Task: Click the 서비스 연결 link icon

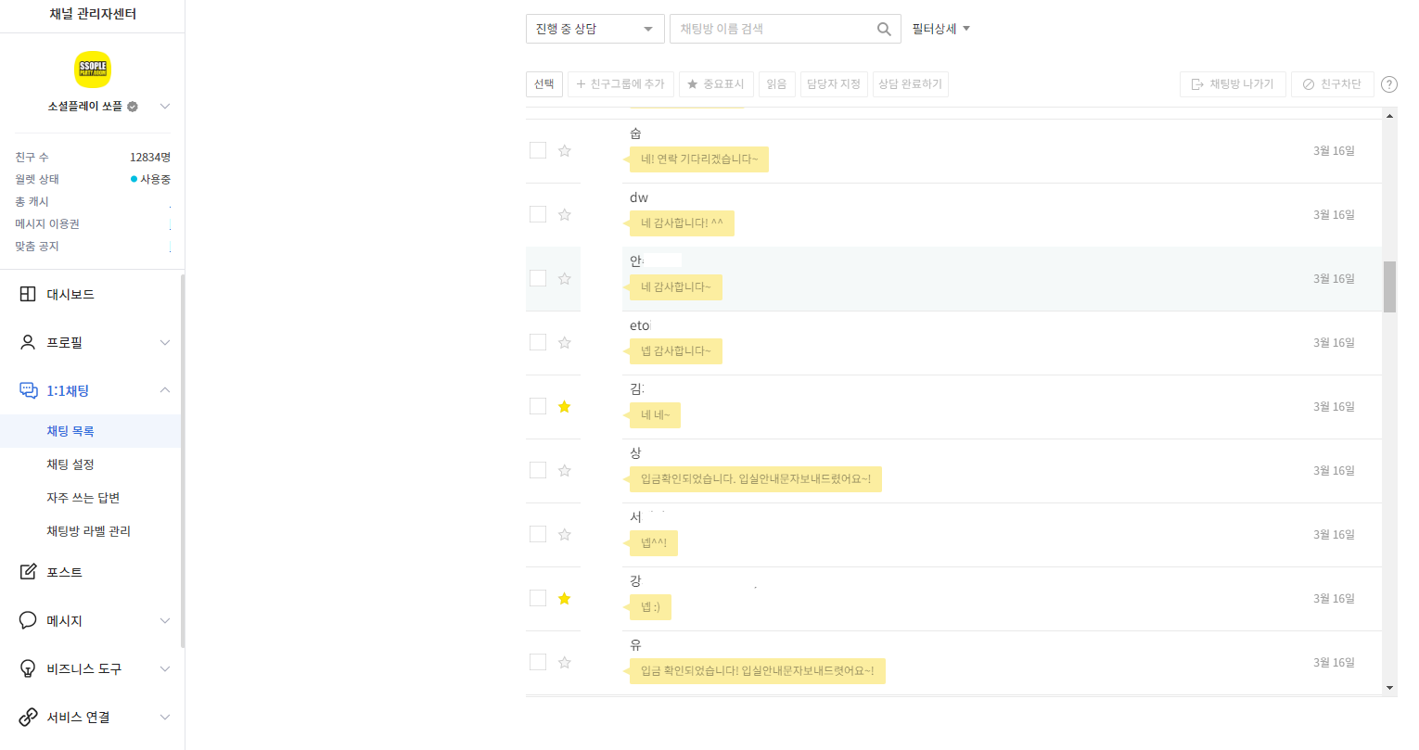Action: pos(28,717)
